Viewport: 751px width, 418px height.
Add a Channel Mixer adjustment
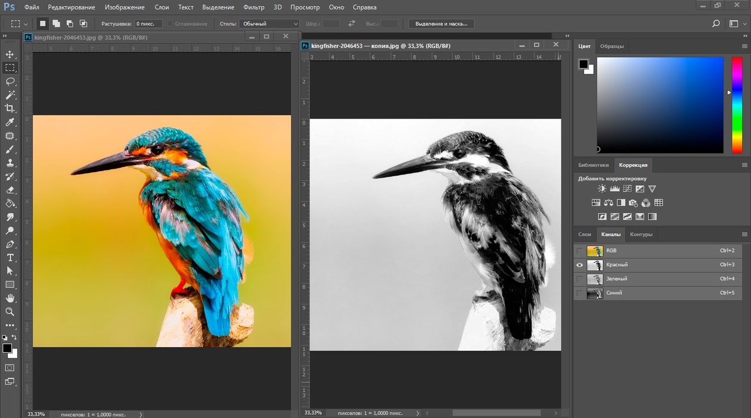(646, 203)
